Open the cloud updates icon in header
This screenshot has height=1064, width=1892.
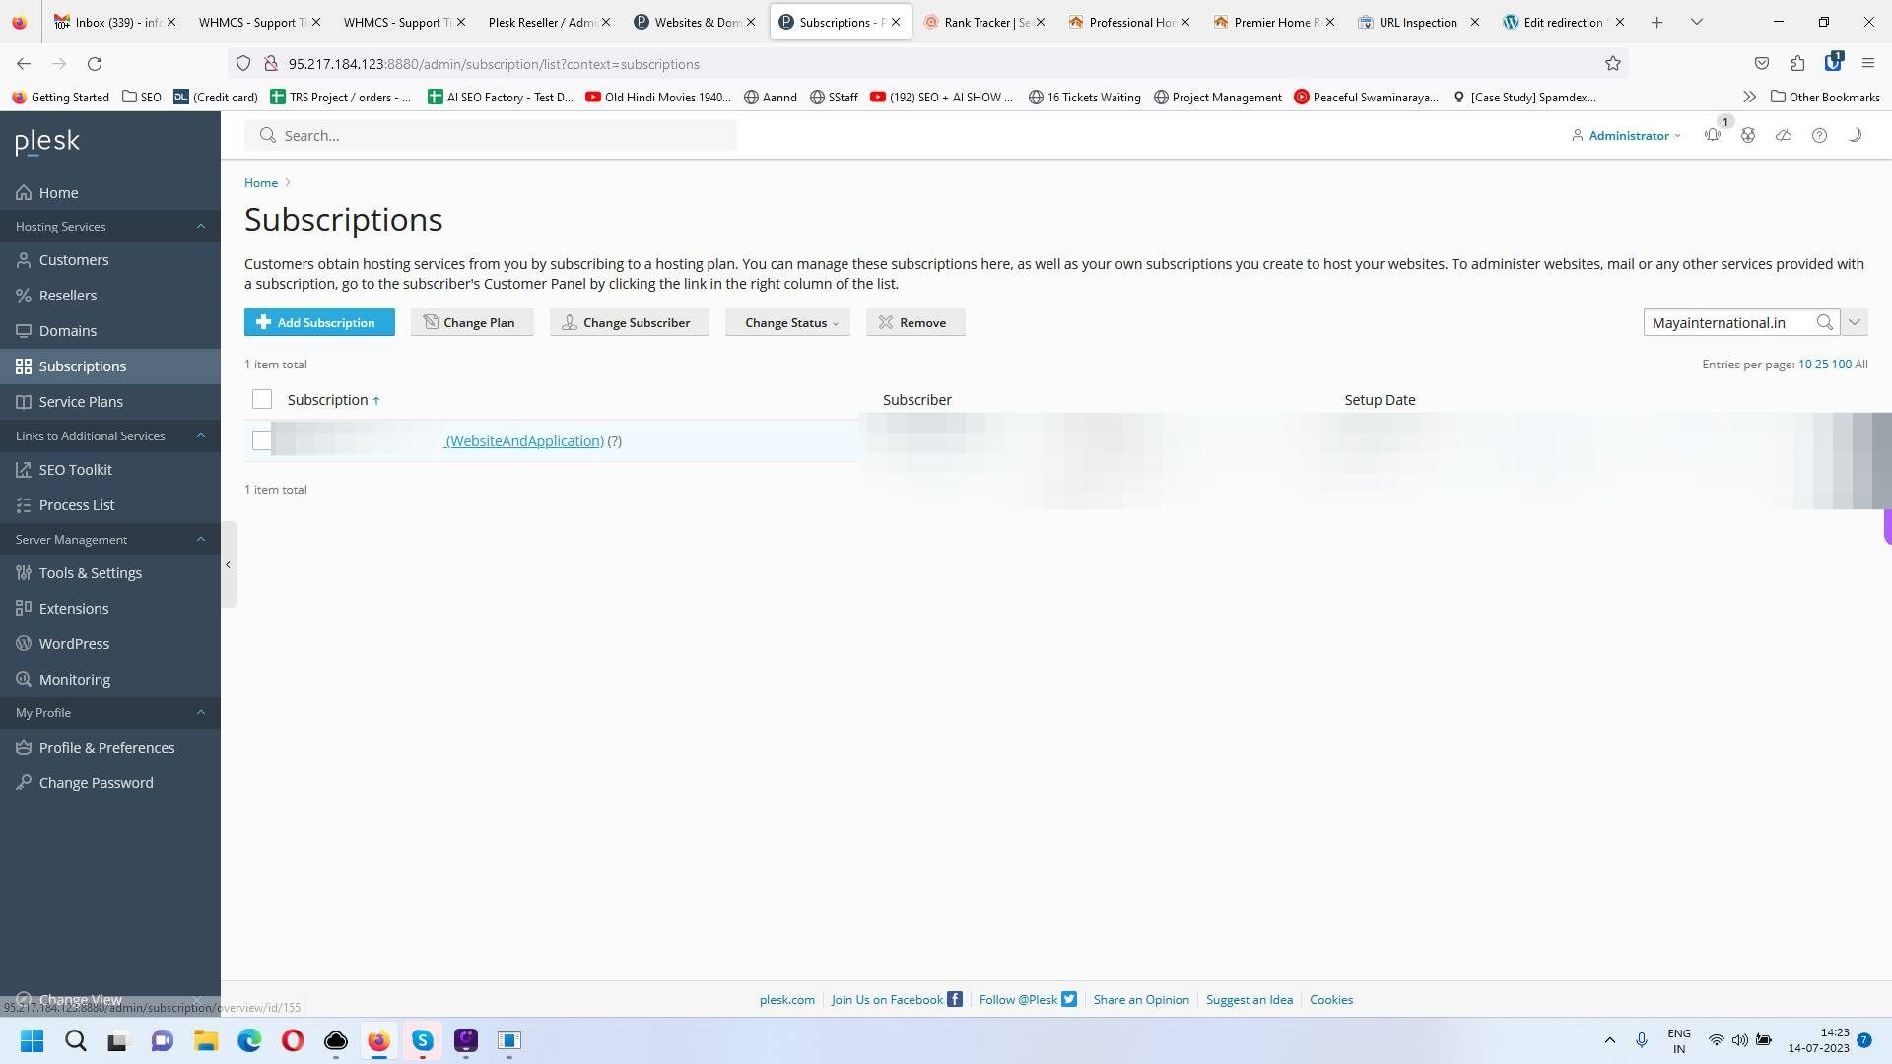(1784, 136)
